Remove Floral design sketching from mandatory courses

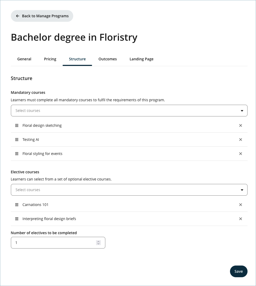tap(241, 125)
